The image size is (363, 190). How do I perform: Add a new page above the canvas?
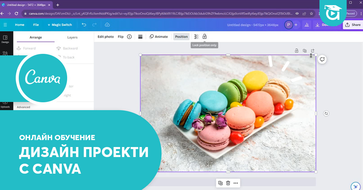click(x=313, y=51)
